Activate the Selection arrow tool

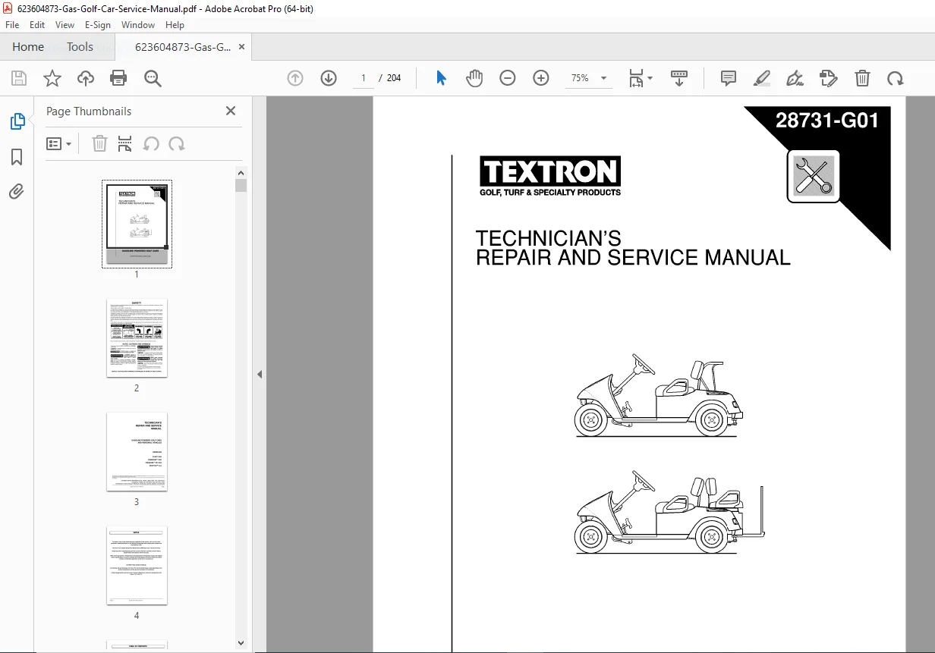coord(441,78)
